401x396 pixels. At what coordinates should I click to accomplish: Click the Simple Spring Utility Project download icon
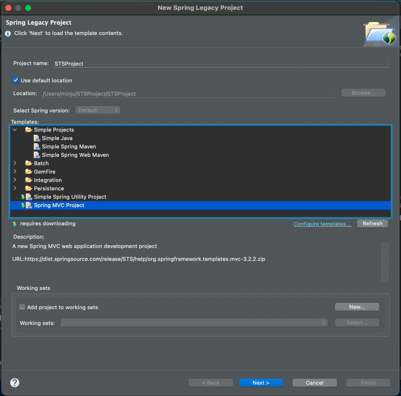click(23, 197)
